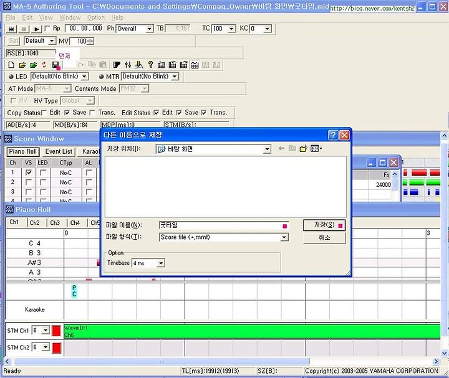Open the Ph Overall dropdown
The image size is (449, 378).
[x=149, y=29]
